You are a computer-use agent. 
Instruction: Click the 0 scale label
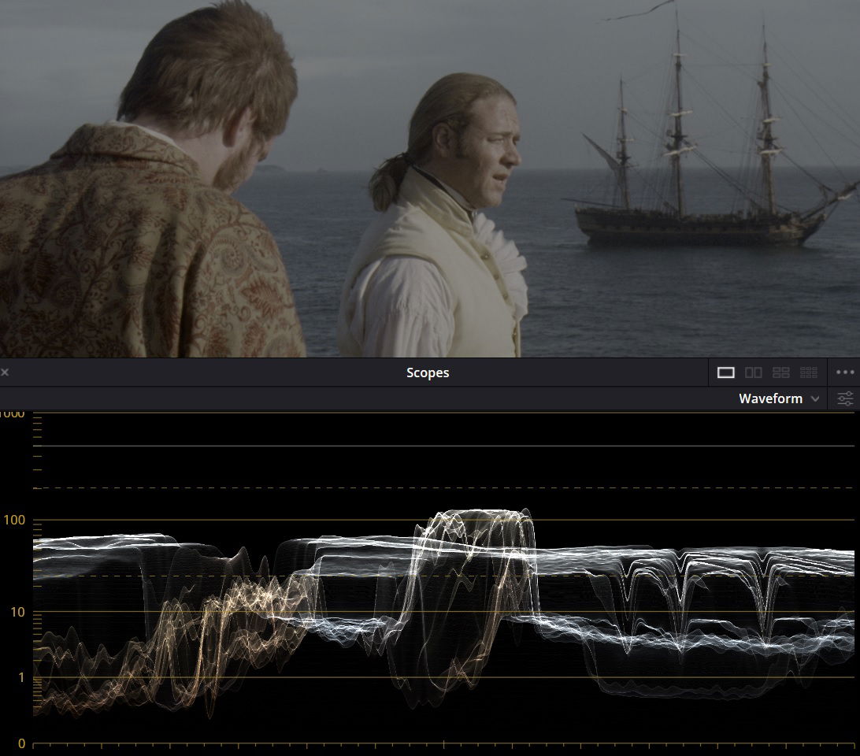point(21,744)
